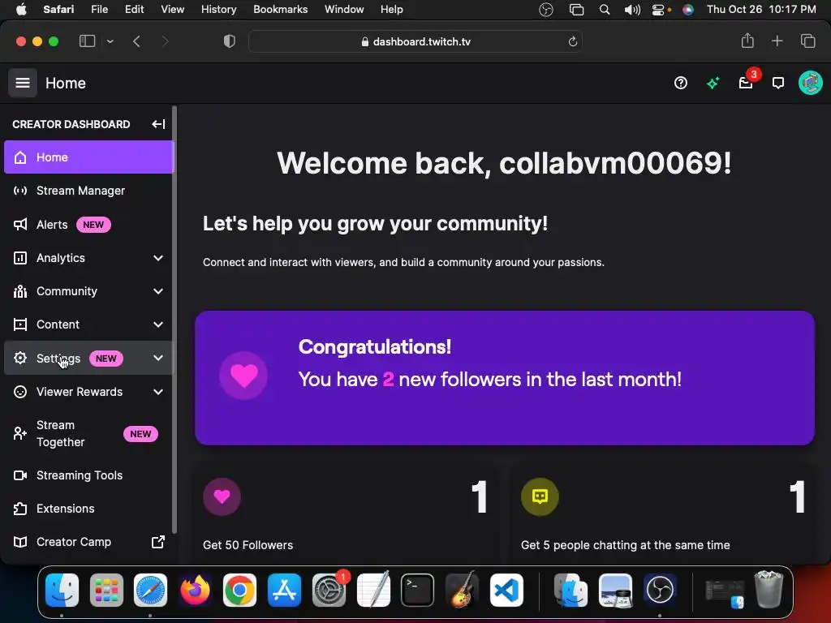Open Stream Manager
Viewport: 831px width, 623px height.
[89, 191]
